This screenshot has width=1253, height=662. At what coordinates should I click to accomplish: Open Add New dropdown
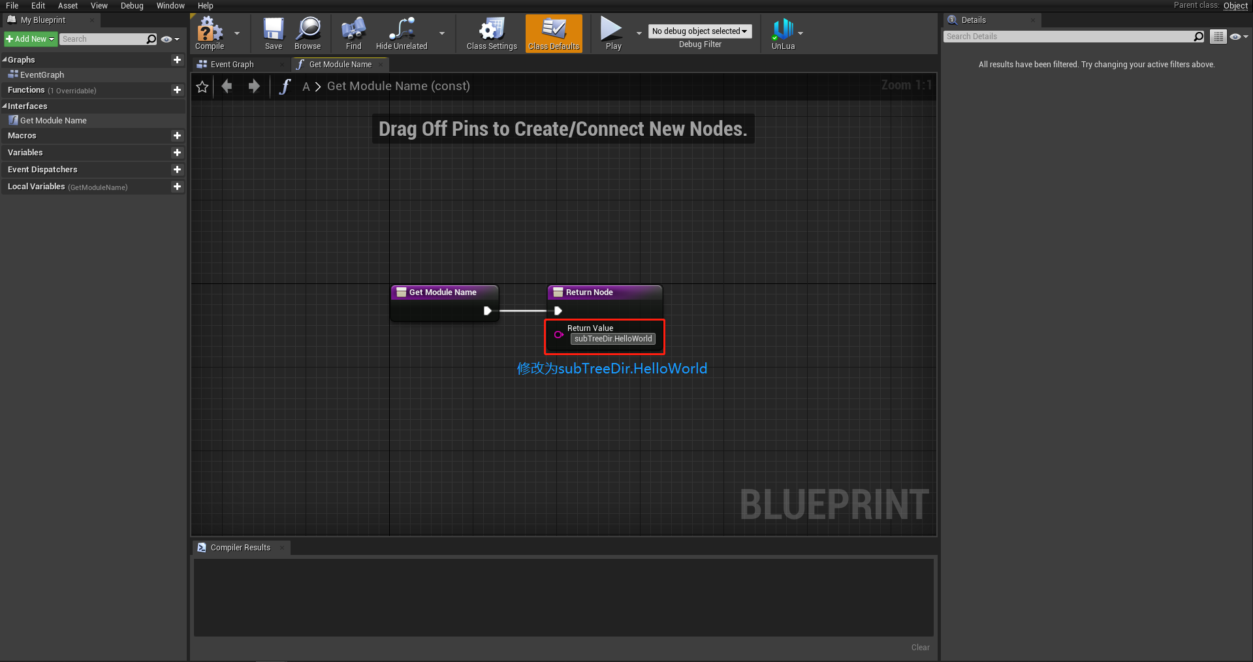[x=30, y=39]
